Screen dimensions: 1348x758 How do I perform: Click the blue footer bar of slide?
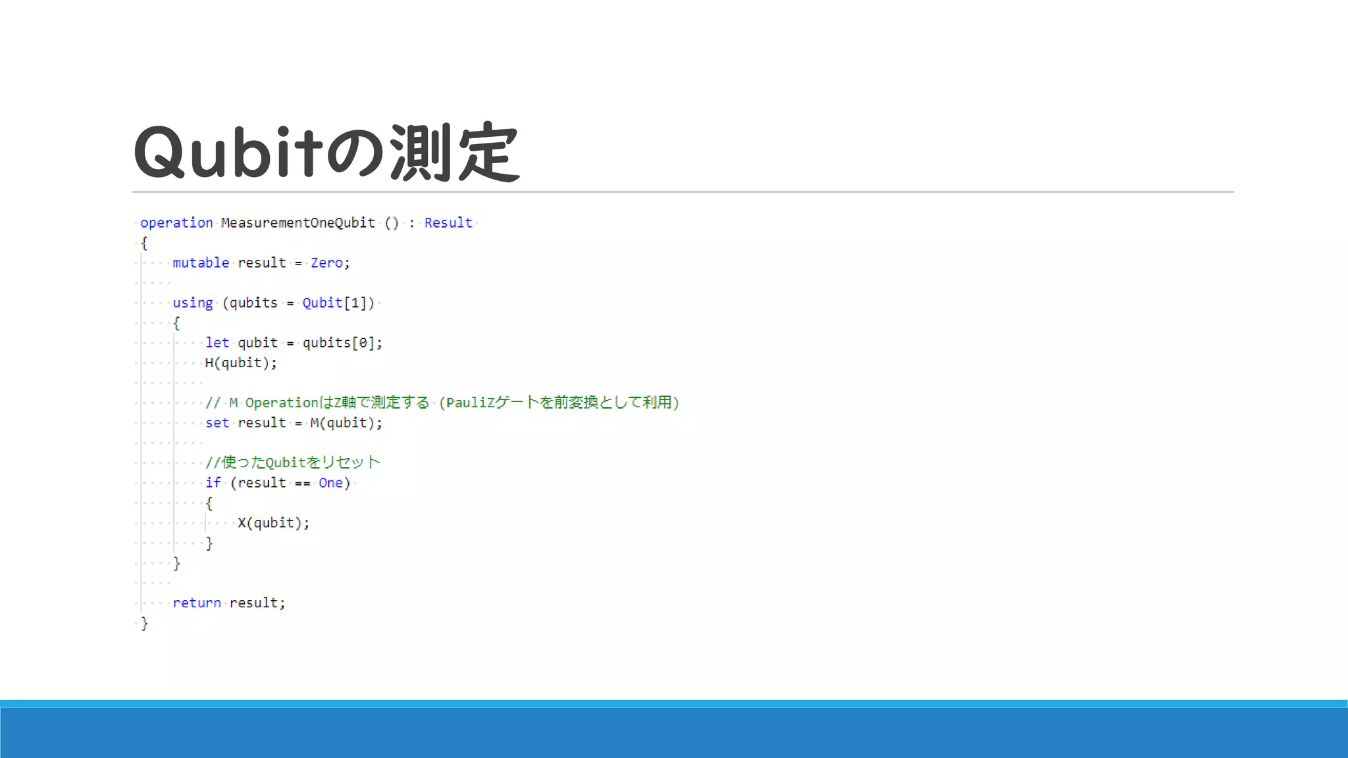pos(674,732)
